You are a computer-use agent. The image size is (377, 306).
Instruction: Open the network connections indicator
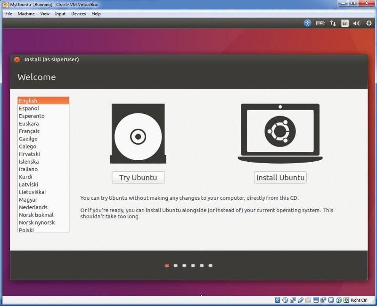click(x=333, y=23)
